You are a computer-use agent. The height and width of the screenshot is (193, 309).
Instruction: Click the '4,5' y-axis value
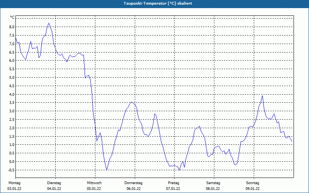pos(12,86)
